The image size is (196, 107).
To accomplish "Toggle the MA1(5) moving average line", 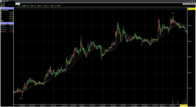I will click(x=7, y=25).
